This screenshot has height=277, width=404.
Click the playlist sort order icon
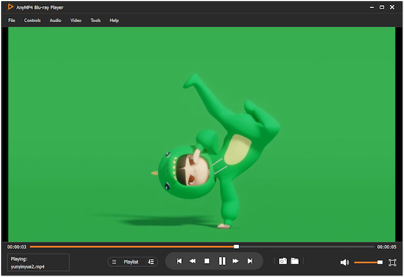coord(151,262)
